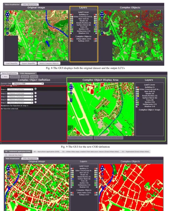Click zoom level bar on bottom GUI Complex Objects map
This screenshot has width=169, height=211.
click(102, 180)
